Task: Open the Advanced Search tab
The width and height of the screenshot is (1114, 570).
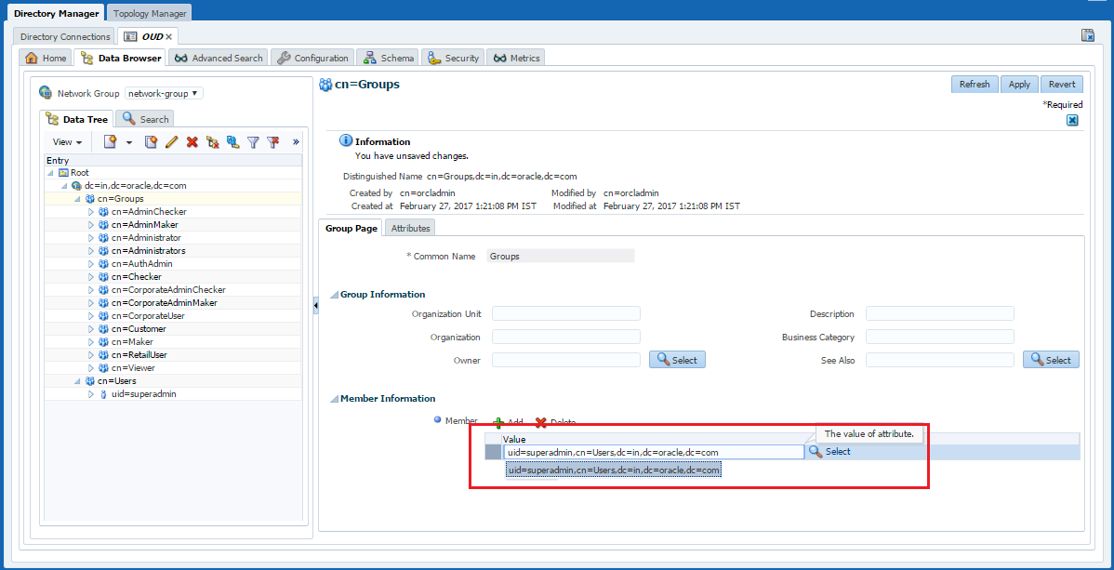Action: 219,59
